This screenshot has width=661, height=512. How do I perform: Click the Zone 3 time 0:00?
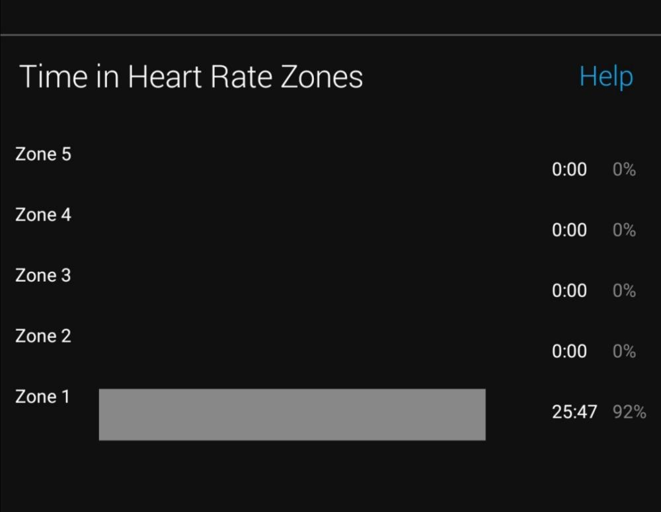pos(569,291)
